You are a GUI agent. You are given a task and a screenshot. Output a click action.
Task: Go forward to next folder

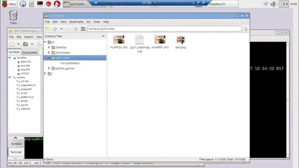tap(69, 28)
